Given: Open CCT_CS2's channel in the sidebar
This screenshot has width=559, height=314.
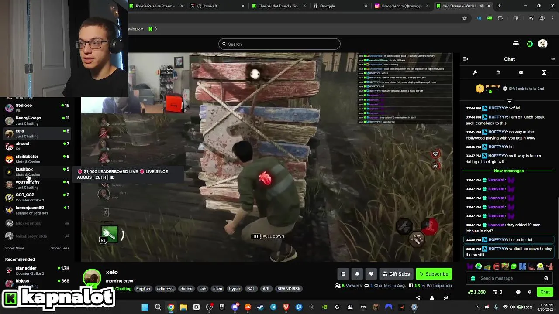Looking at the screenshot, I should pyautogui.click(x=37, y=197).
